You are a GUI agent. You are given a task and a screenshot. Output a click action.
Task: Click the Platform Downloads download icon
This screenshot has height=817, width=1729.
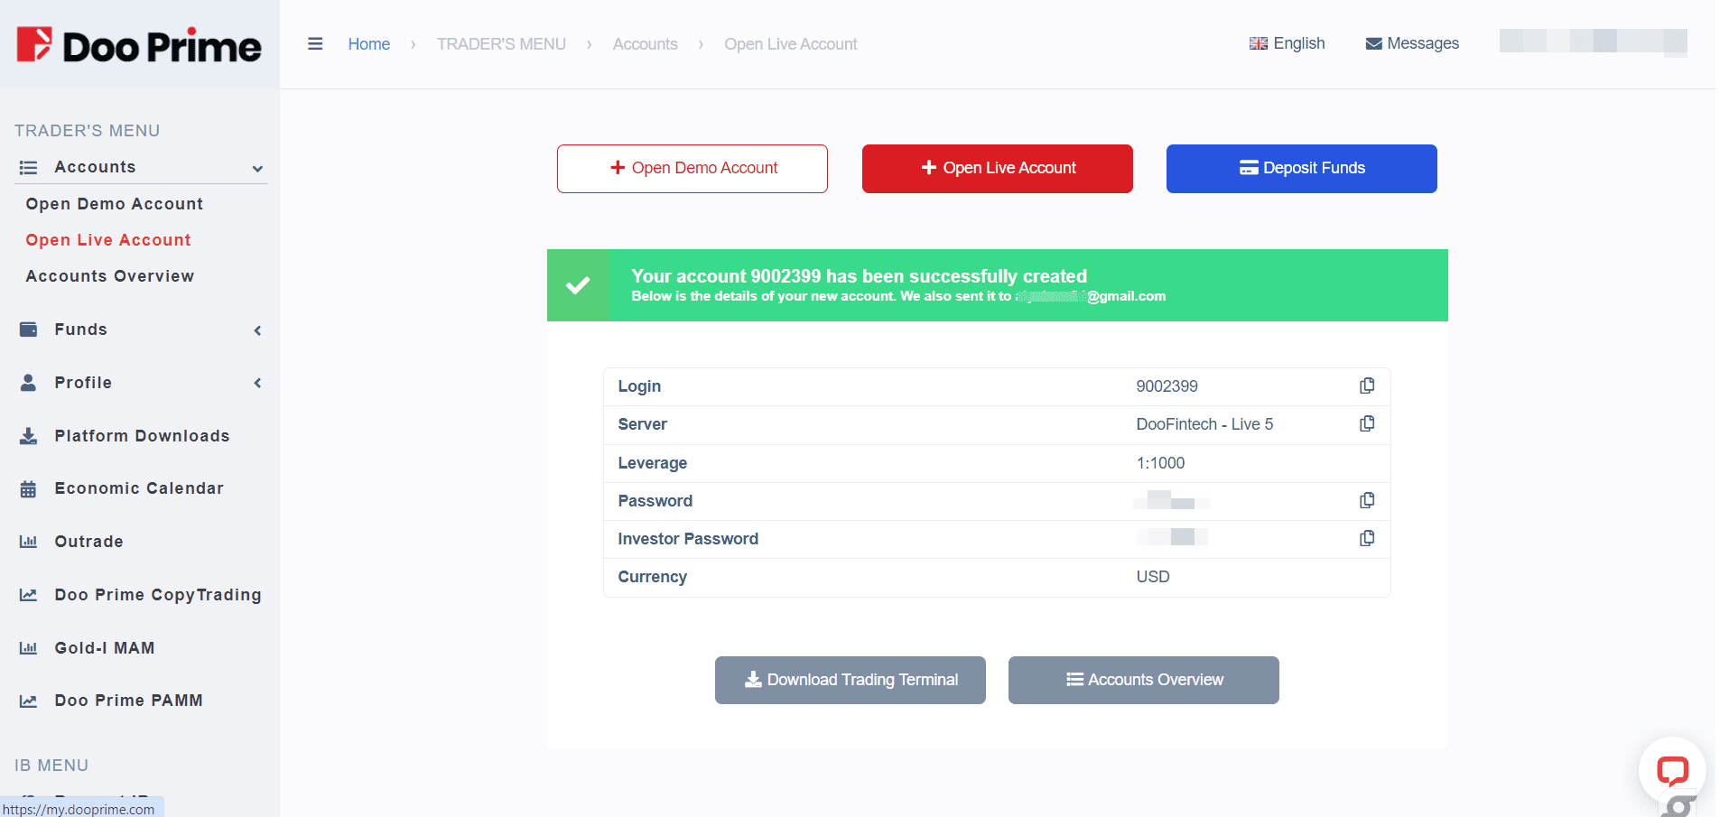click(29, 436)
